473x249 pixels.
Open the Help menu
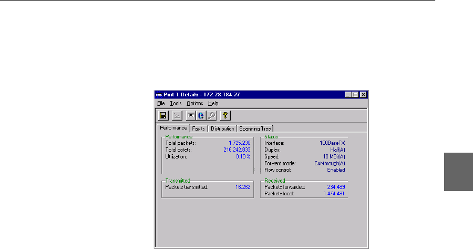213,104
